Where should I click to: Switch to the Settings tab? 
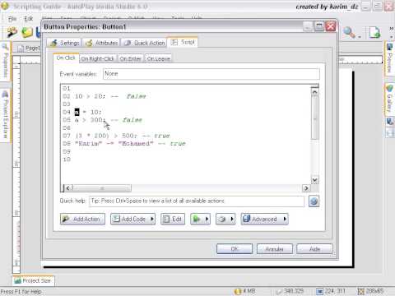pos(65,43)
